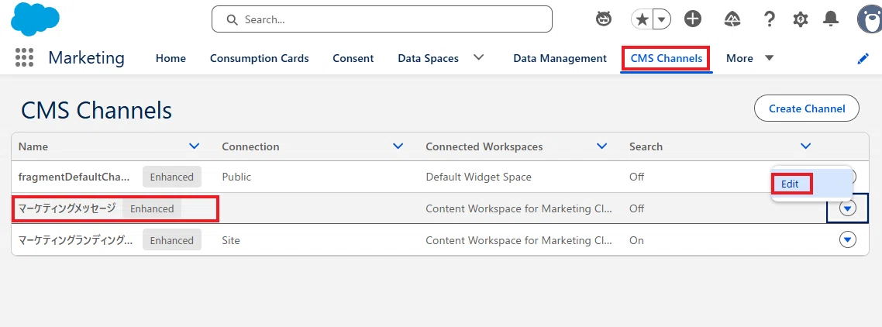Expand the Data Spaces tab chevron
This screenshot has width=882, height=327.
[479, 57]
